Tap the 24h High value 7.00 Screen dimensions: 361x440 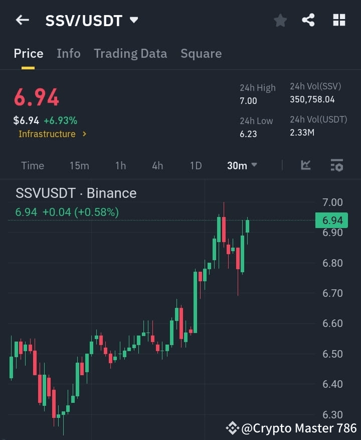tap(248, 101)
